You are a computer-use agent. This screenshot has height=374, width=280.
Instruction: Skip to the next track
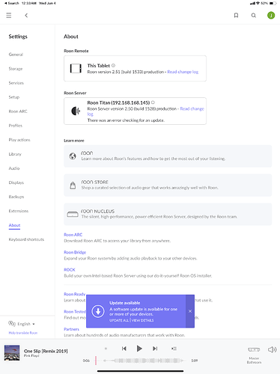[155, 349]
